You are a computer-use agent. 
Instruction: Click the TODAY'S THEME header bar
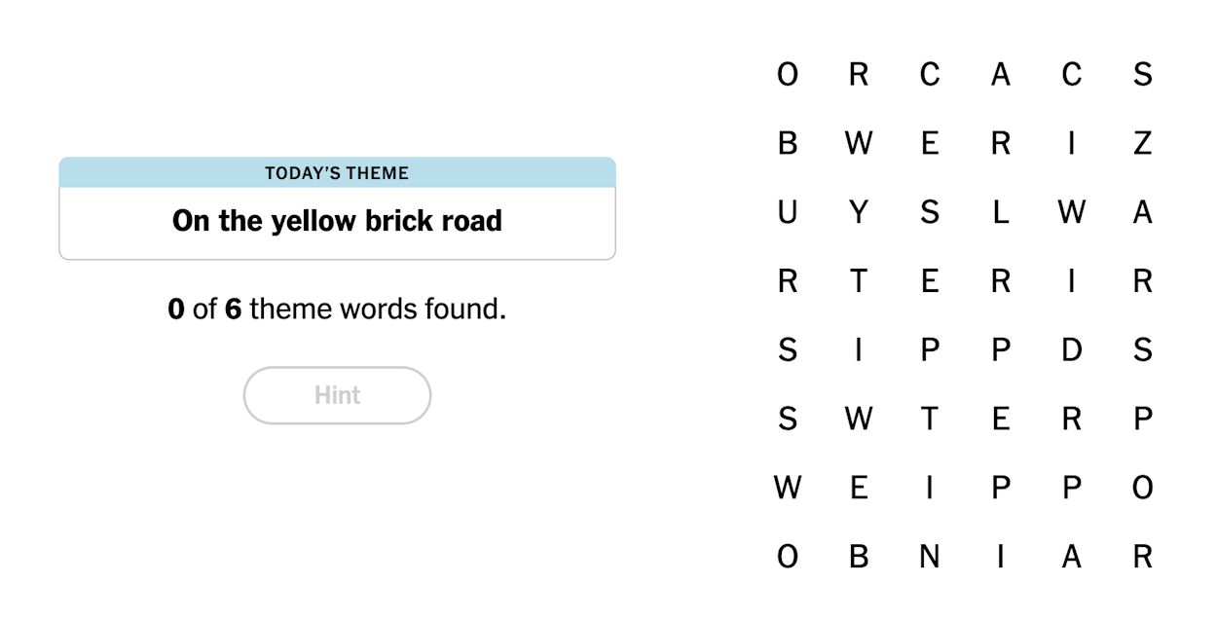[x=337, y=172]
